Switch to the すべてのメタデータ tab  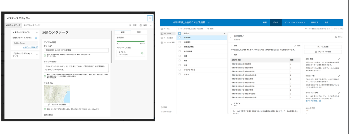(x=32, y=25)
